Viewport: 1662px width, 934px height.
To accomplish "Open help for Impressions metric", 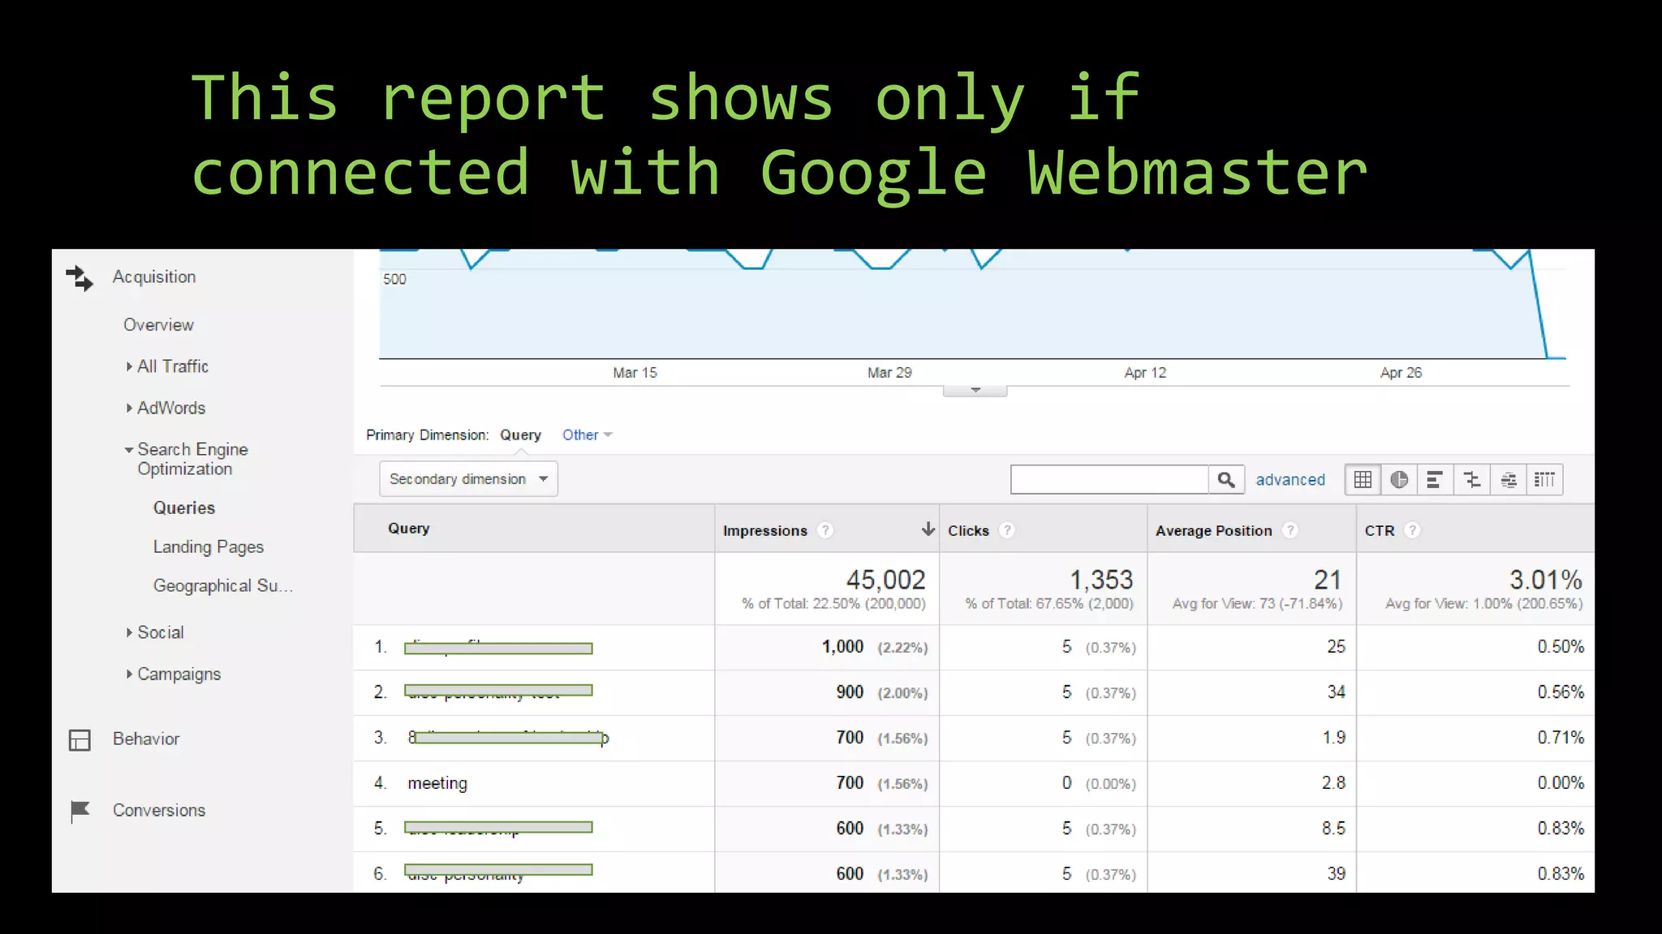I will 825,530.
